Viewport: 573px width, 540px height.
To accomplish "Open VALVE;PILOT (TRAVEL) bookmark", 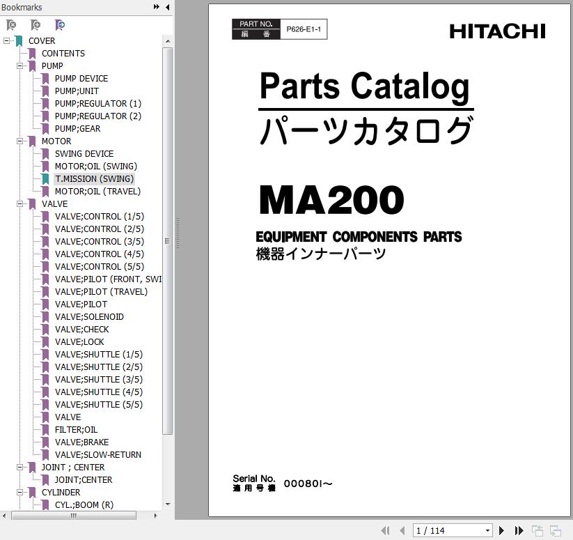I will (101, 292).
